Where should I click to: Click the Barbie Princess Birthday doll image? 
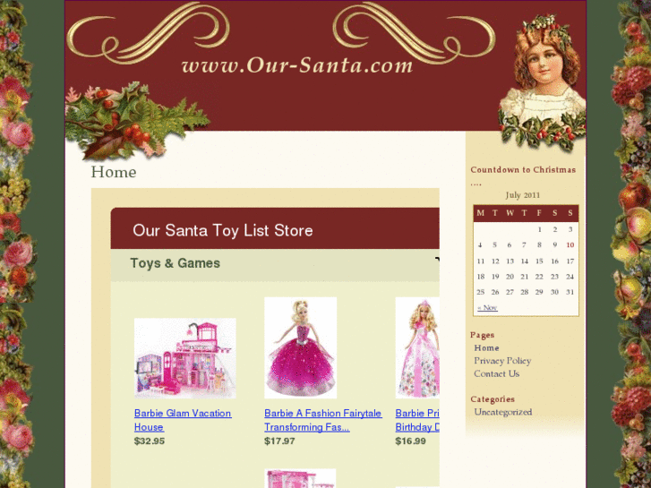click(417, 347)
